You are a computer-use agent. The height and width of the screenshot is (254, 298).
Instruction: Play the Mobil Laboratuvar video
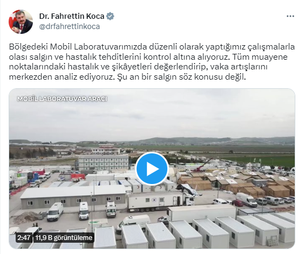click(x=152, y=168)
